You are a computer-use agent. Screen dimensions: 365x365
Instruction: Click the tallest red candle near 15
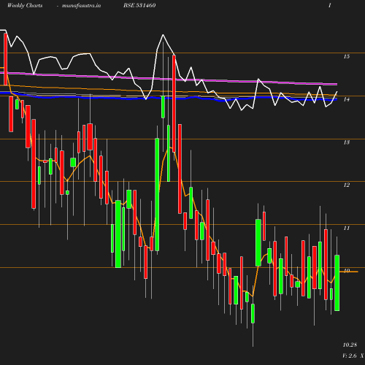tap(174, 104)
